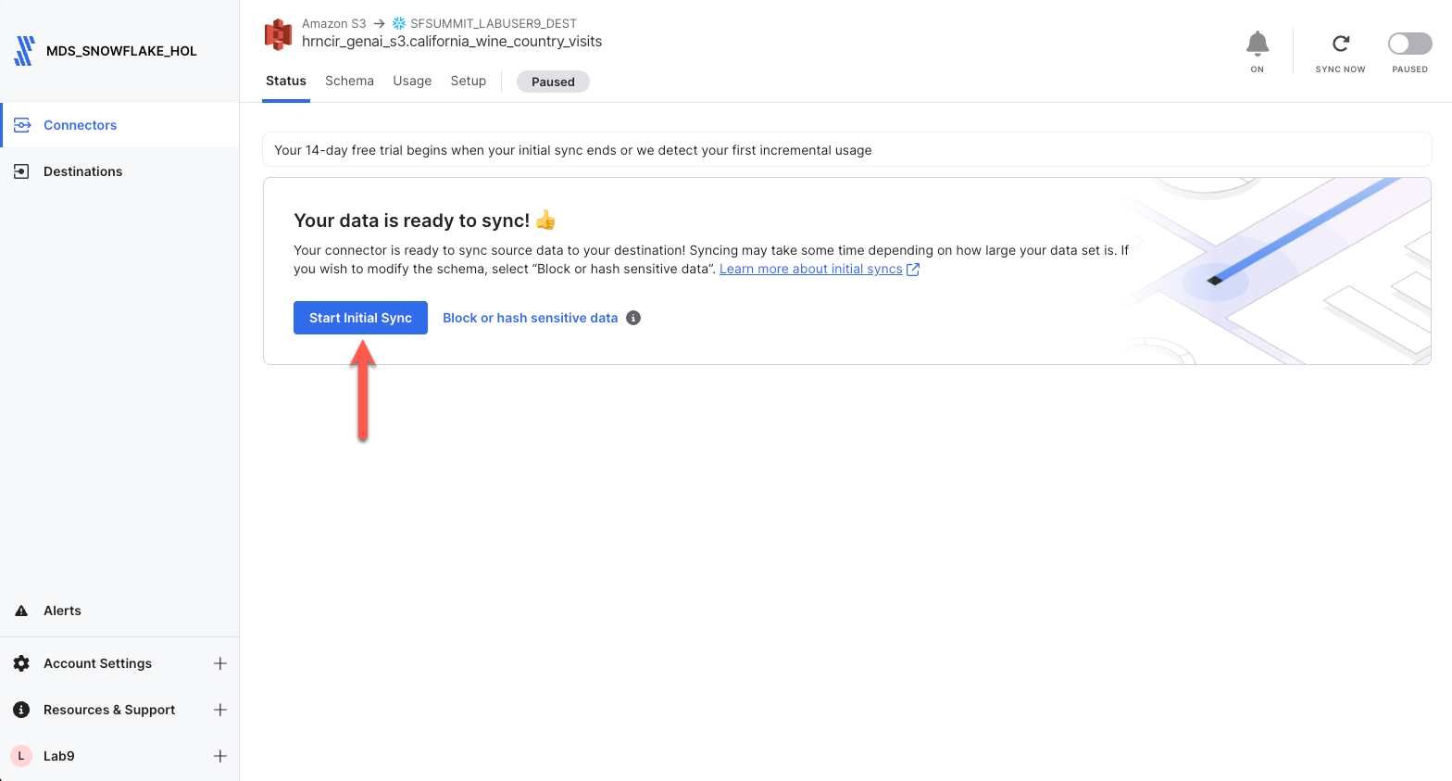Click the Paused status badge
Screen dimensions: 1452x781
point(553,82)
